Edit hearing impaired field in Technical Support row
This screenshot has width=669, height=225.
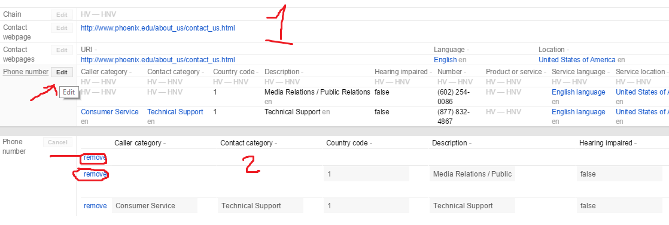(x=619, y=206)
